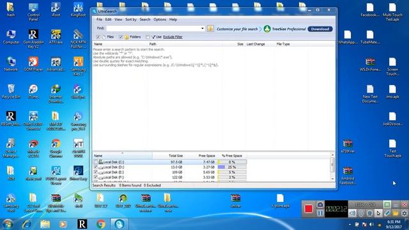The height and width of the screenshot is (230, 409).
Task: Show hidden system tray icons arrow
Action: coord(350,224)
